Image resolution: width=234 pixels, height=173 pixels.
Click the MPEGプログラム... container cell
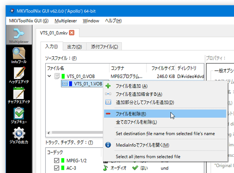126,76
